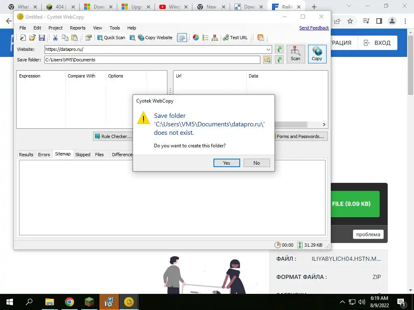Open the Edit menu
Viewport: 414px width, 310px height.
point(37,28)
